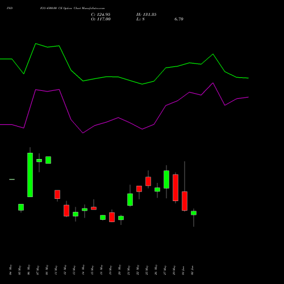Click the 11 May date label
This screenshot has width=284, height=284.
point(56,270)
